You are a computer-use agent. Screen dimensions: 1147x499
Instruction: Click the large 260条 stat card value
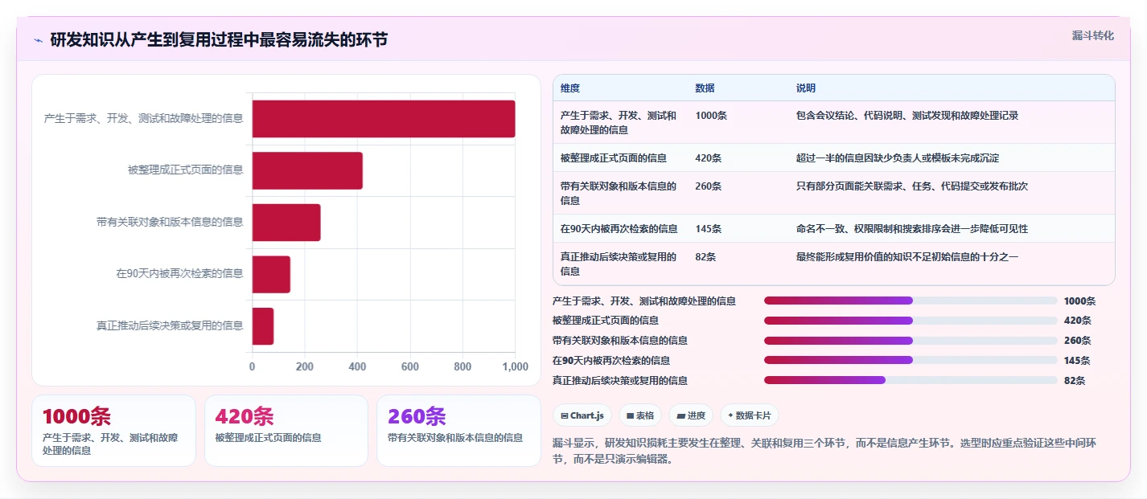417,416
